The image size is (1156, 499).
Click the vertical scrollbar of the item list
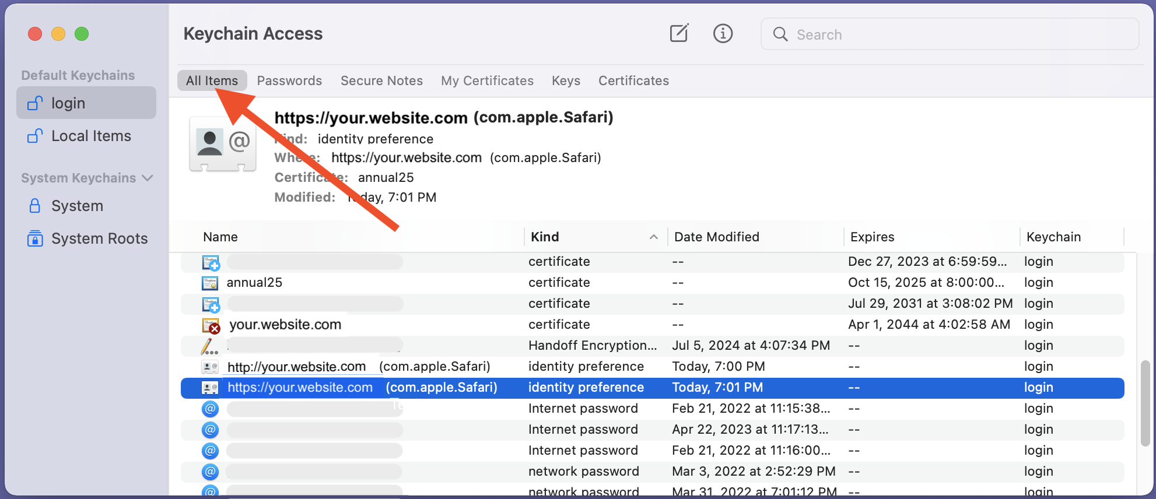1145,403
